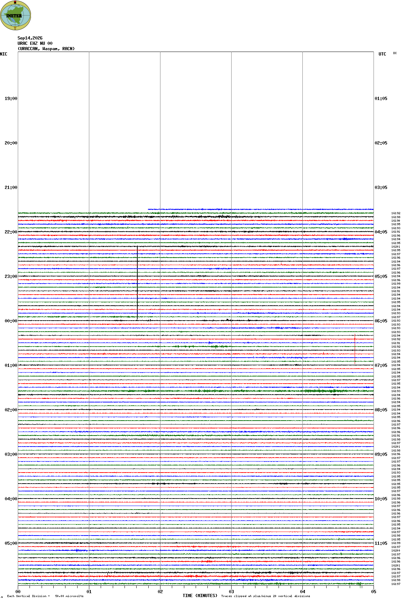The width and height of the screenshot is (402, 601).
Task: Click the URAC EHZ NU 00 station label
Action: click(x=35, y=43)
